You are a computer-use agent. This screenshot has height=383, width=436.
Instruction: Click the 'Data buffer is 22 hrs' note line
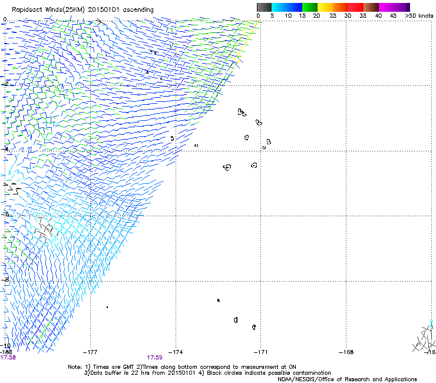[207, 373]
